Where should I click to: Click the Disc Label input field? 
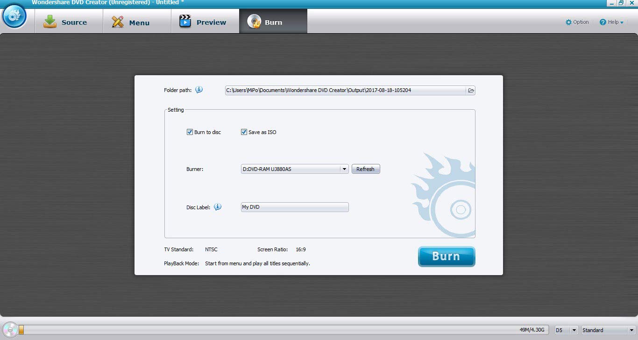[295, 207]
